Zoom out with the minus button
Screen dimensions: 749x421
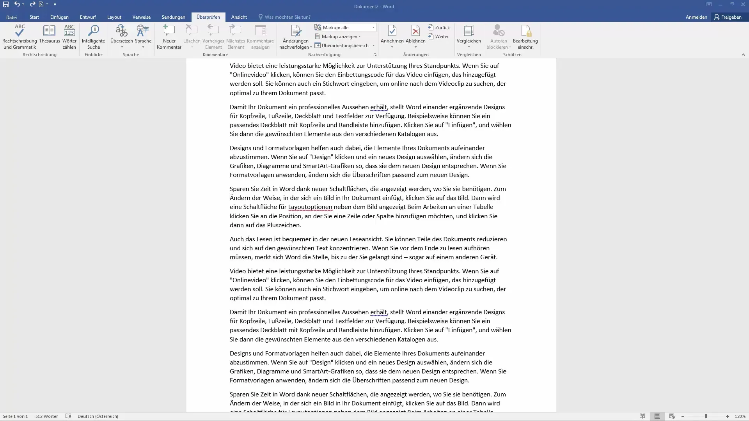coord(683,416)
